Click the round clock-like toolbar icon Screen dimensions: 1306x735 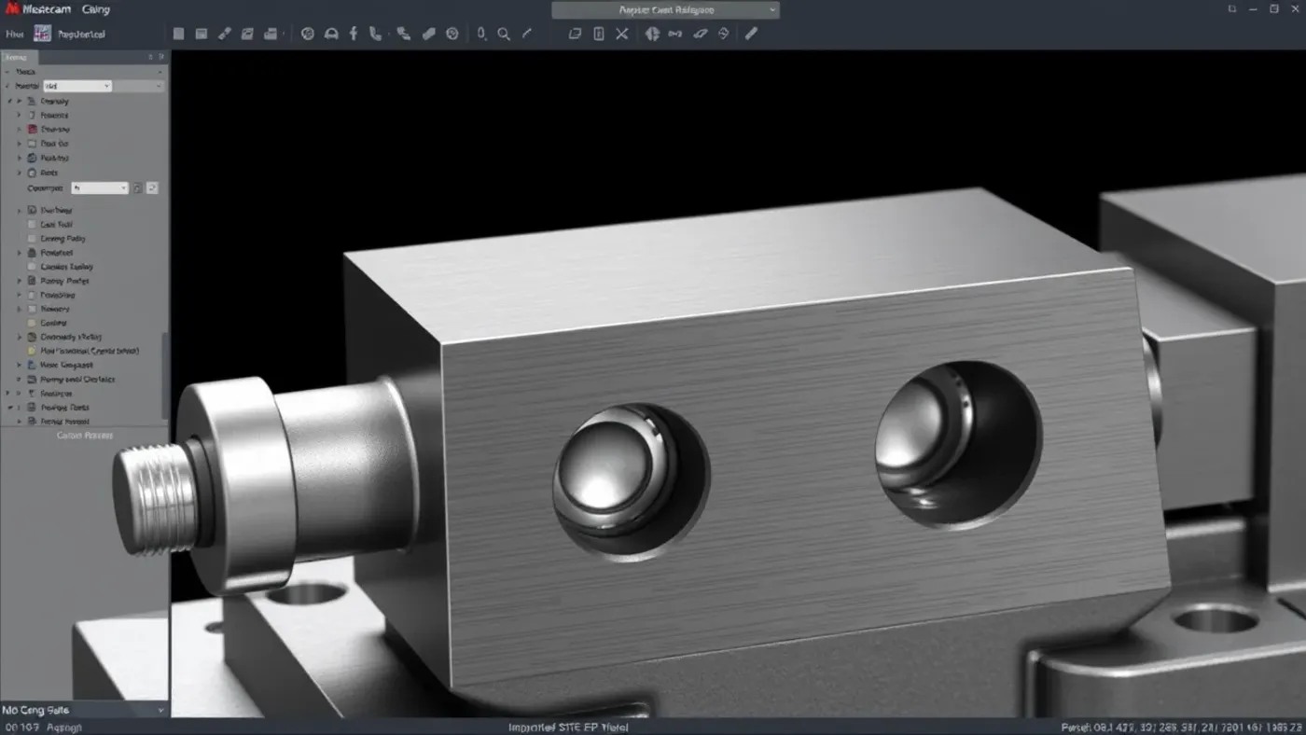pos(452,34)
